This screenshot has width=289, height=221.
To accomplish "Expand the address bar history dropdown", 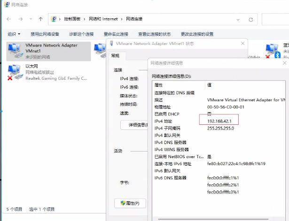I will (238, 20).
